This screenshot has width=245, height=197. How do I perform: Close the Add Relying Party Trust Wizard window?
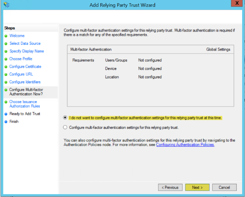[236, 4]
